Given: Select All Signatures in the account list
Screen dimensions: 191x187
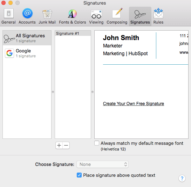Looking at the screenshot, I should (27, 38).
